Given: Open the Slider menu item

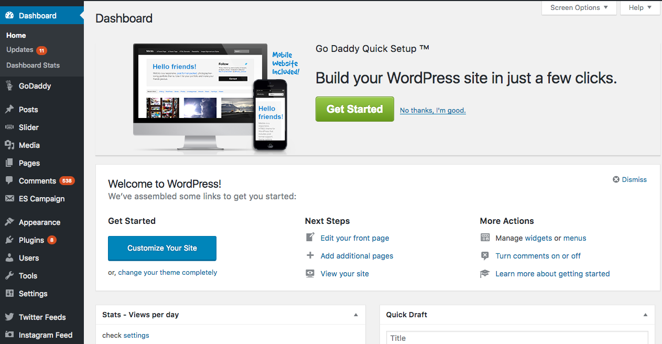Looking at the screenshot, I should tap(42, 127).
